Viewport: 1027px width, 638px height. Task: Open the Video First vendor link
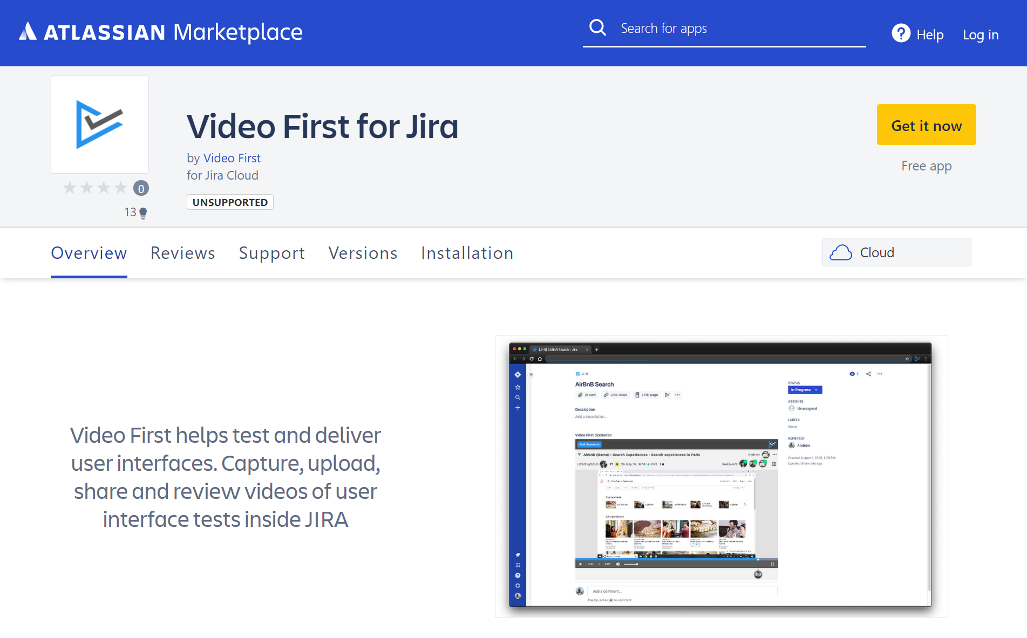[232, 158]
